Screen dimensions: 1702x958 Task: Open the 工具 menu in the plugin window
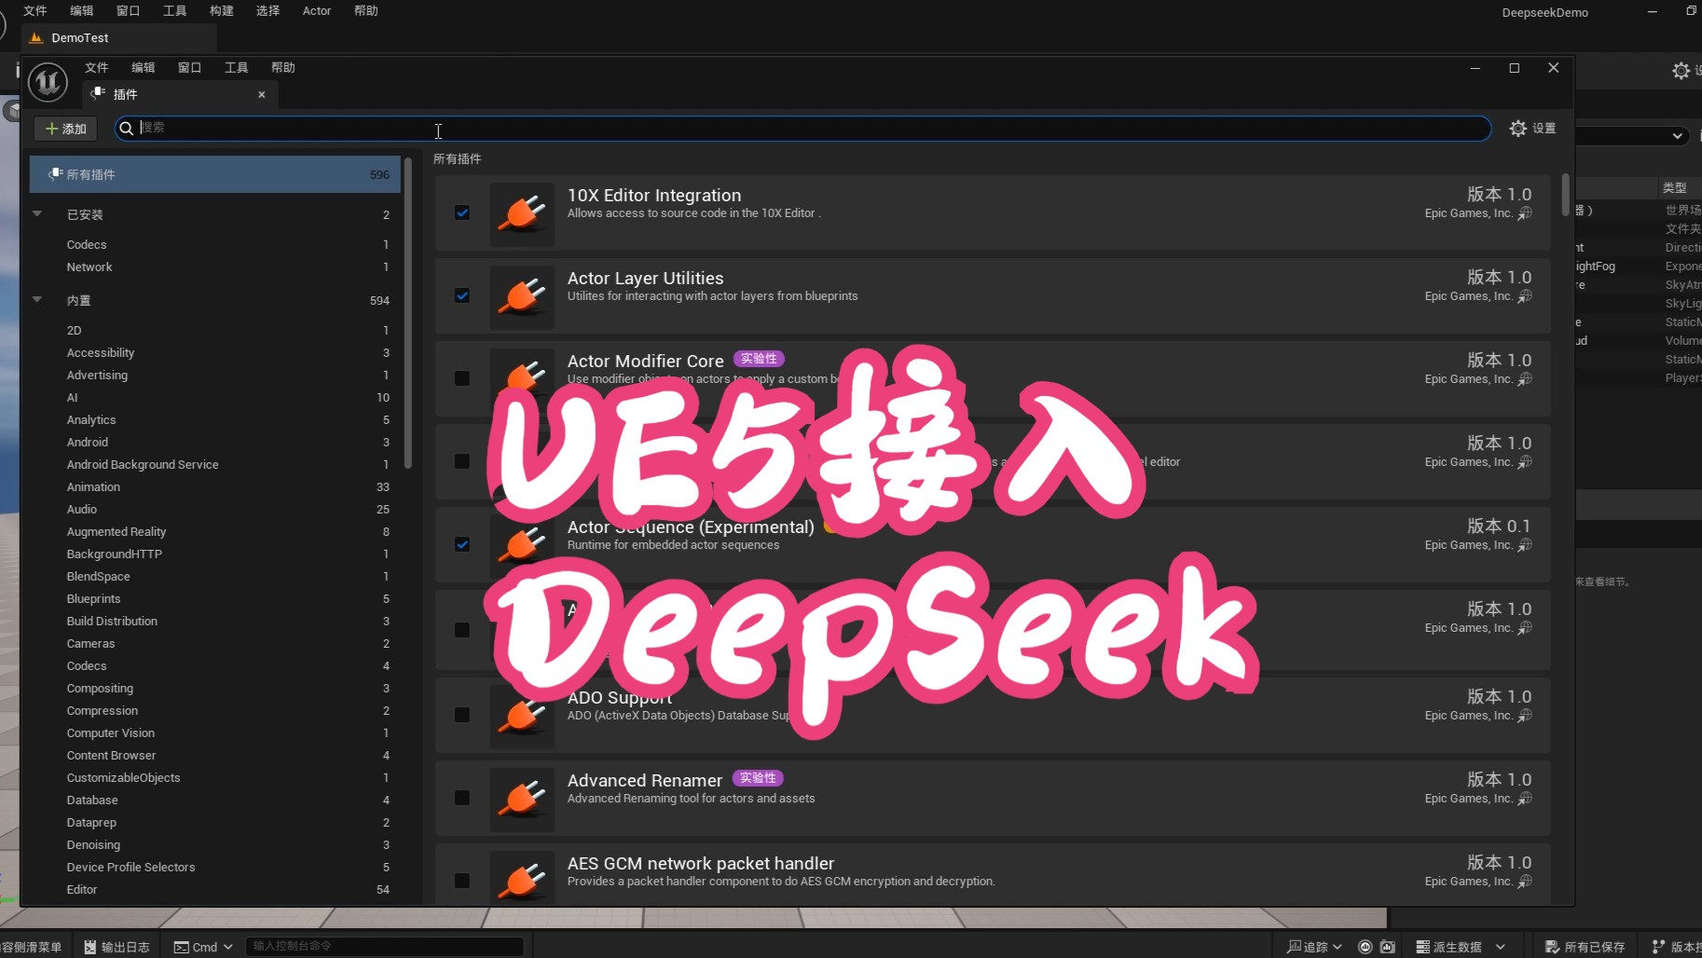tap(235, 67)
